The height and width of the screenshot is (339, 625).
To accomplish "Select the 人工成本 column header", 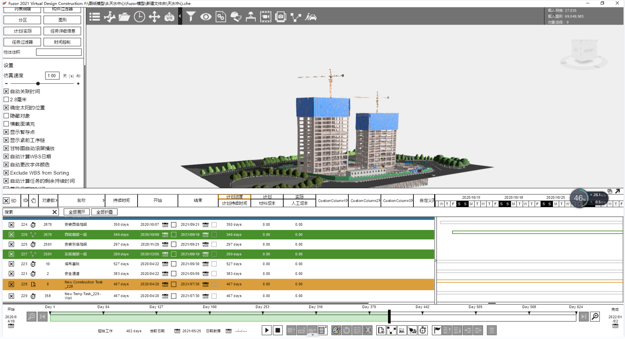I will (300, 204).
